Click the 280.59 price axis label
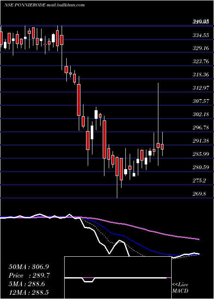Screen dimensions: 214x299 (200, 167)
